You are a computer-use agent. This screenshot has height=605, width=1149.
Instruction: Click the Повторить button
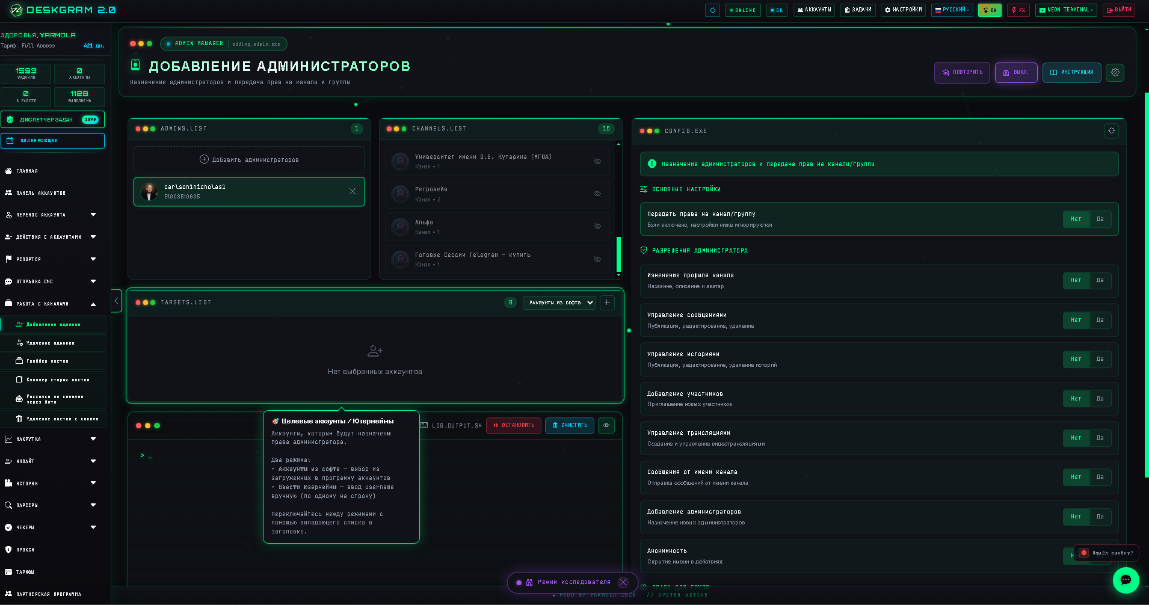point(962,73)
